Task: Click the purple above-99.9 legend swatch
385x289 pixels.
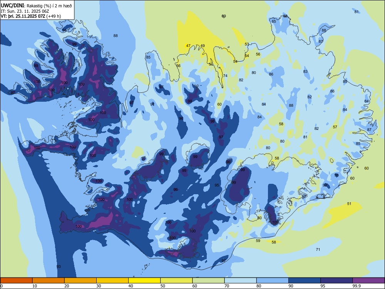Action: (x=368, y=281)
